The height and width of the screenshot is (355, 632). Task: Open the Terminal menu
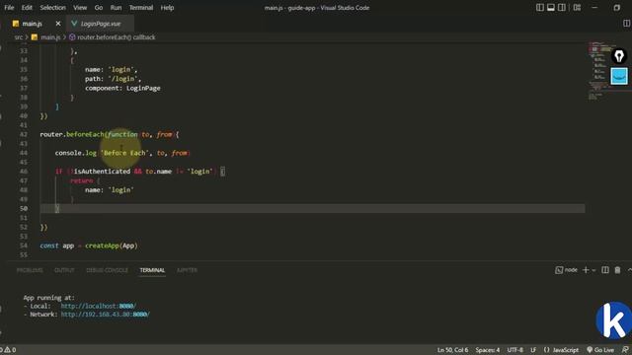[140, 8]
